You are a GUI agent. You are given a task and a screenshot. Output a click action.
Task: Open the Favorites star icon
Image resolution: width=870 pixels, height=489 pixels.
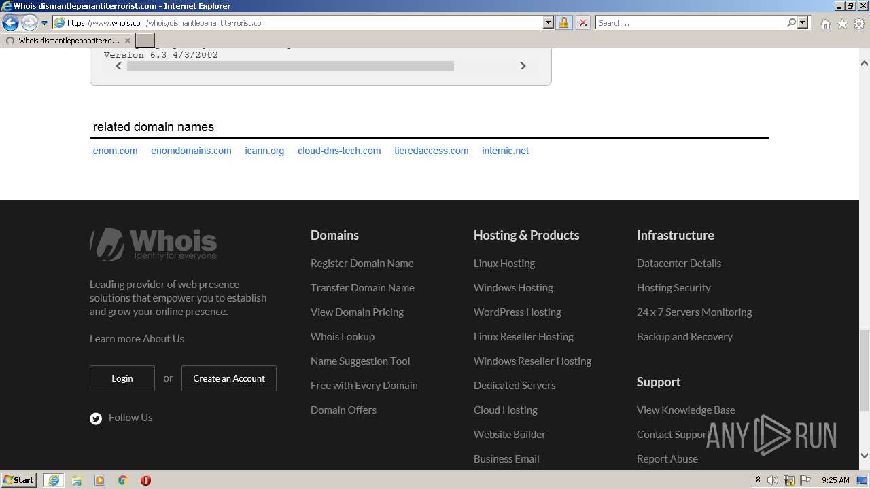coord(842,24)
